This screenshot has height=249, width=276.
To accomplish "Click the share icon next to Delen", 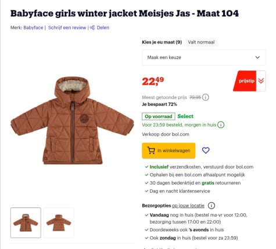I will [92, 28].
